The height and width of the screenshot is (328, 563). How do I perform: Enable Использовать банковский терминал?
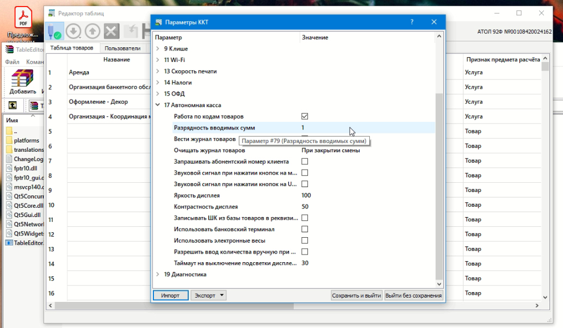coord(305,229)
